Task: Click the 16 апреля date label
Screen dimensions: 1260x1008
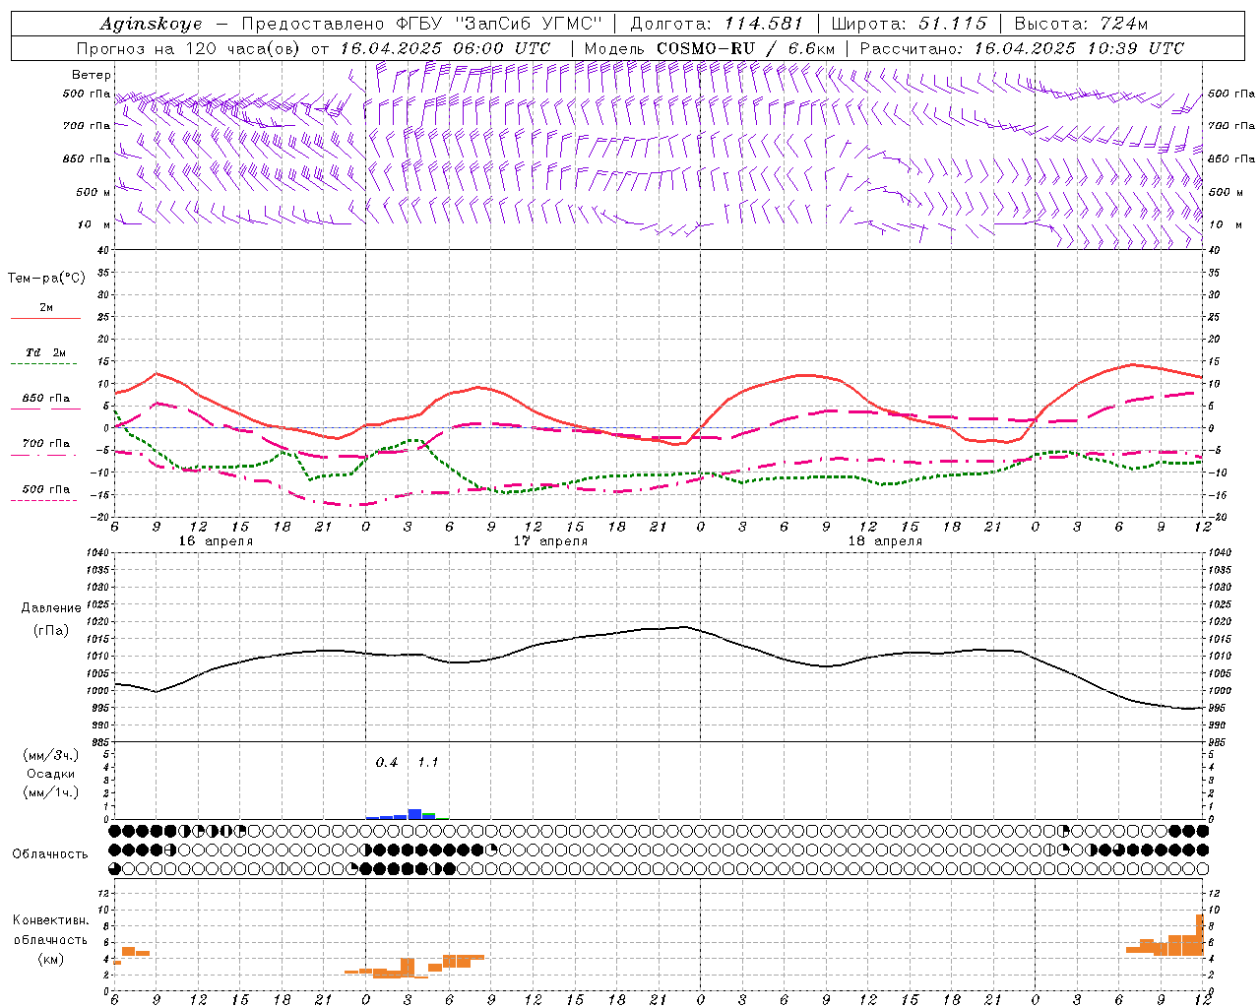Action: point(216,541)
